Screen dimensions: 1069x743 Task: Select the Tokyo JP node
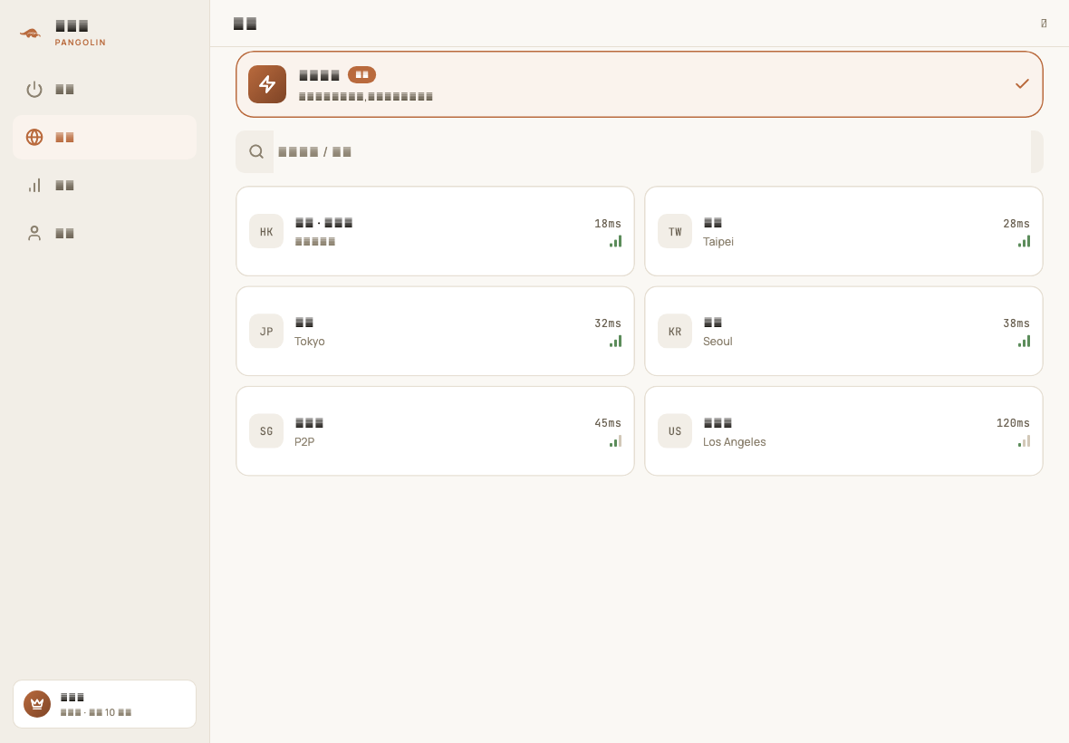click(x=435, y=332)
